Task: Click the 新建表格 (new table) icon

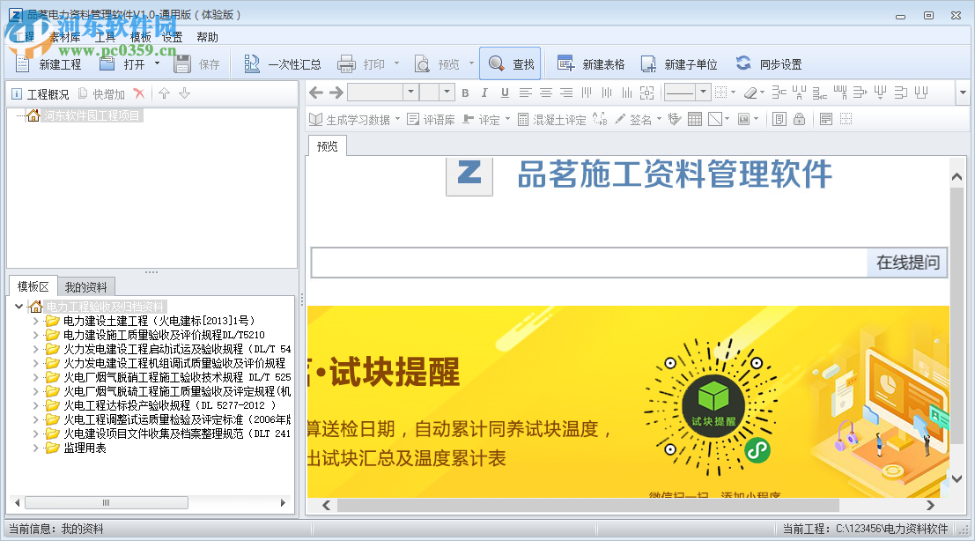Action: pos(566,63)
